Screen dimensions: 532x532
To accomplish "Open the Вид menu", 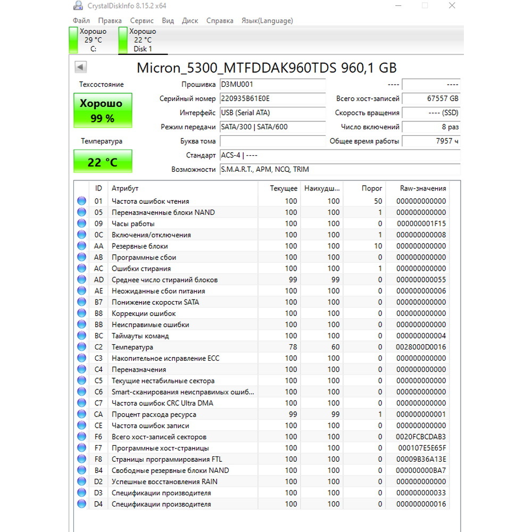I will coord(168,21).
